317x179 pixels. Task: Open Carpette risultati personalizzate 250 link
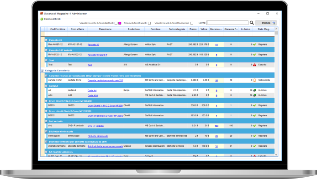coord(105,80)
